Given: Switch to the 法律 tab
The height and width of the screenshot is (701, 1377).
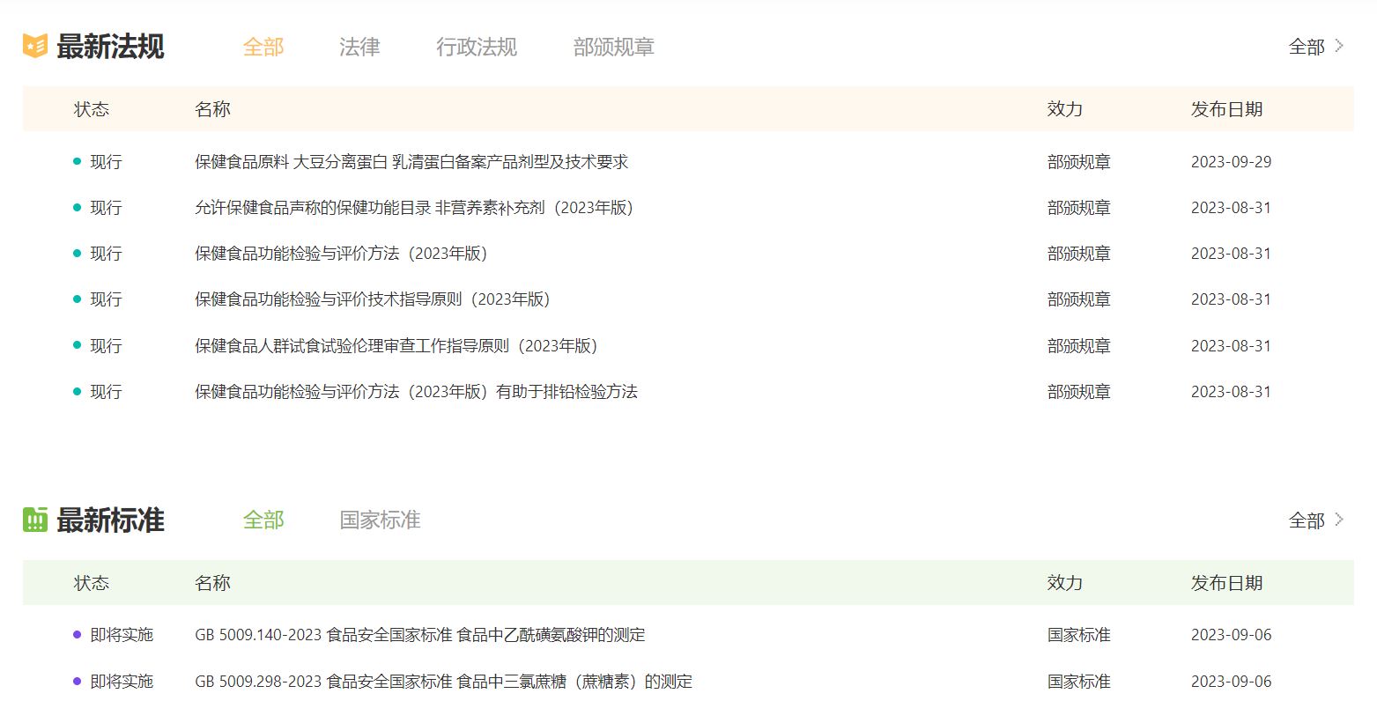Looking at the screenshot, I should click(359, 47).
